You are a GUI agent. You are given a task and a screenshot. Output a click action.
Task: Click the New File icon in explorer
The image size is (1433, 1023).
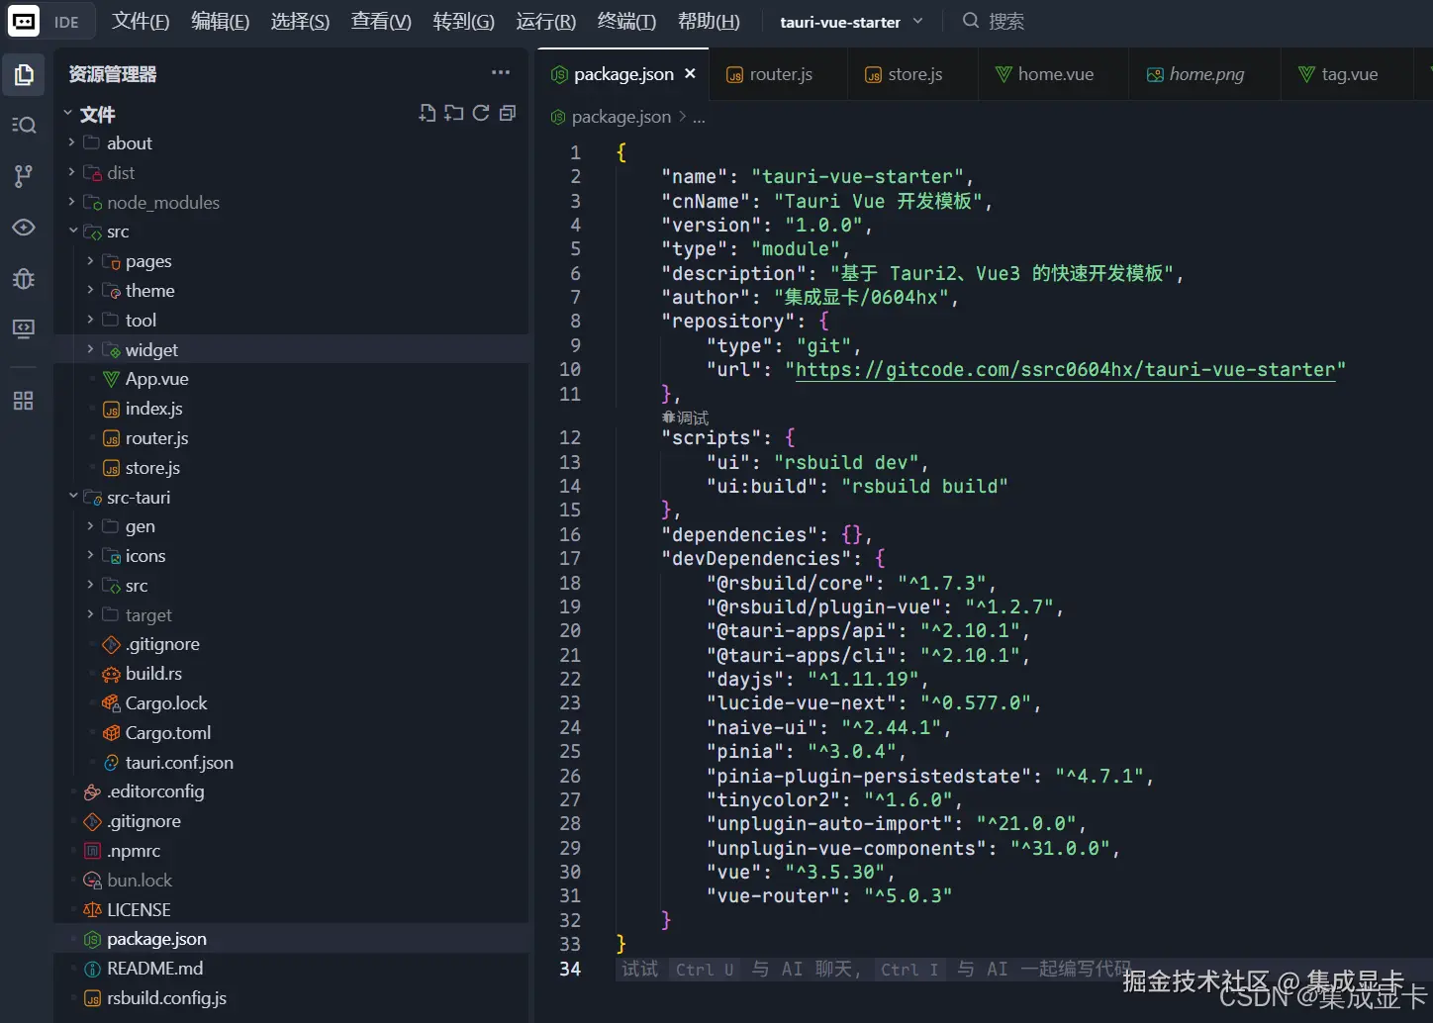pyautogui.click(x=427, y=114)
